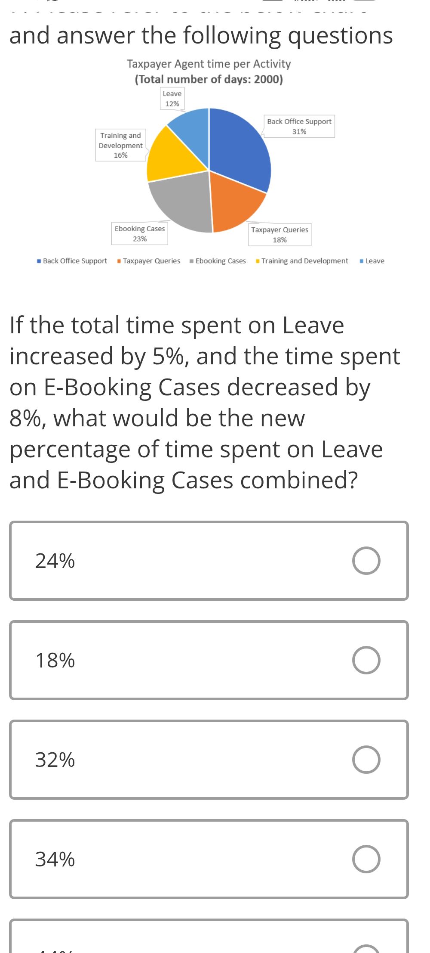Click the gray Ebooking Cases legend marker
Viewport: 430px width, 953px height.
[191, 261]
